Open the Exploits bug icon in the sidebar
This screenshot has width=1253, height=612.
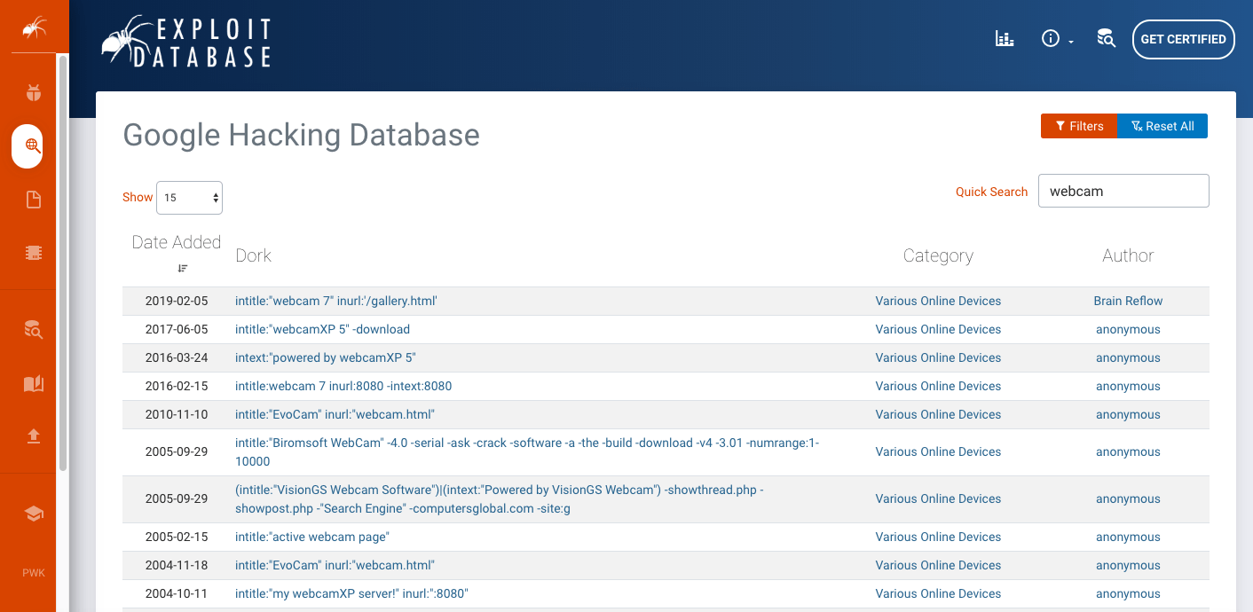click(x=34, y=92)
